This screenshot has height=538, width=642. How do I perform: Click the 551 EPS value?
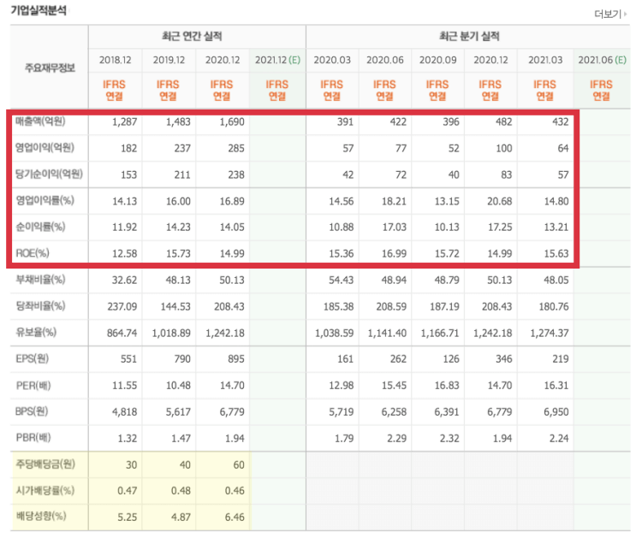128,358
